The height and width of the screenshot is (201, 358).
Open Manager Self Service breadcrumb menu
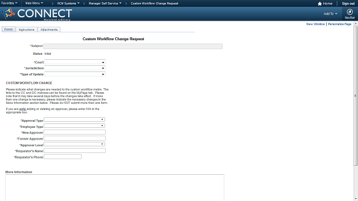[x=105, y=3]
